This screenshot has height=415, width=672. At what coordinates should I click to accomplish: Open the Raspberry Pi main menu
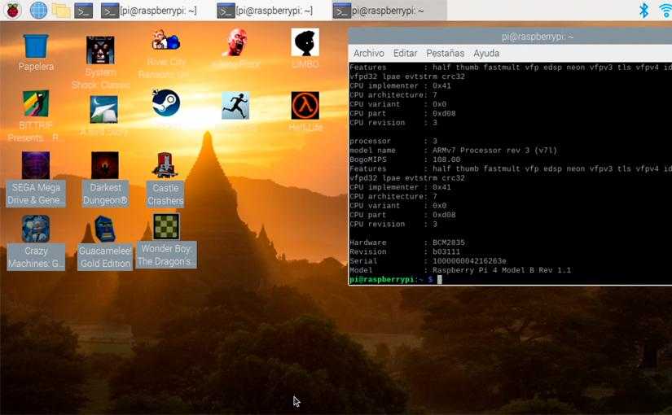(x=13, y=11)
